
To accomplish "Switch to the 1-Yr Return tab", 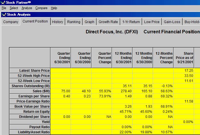I will [x=131, y=22].
